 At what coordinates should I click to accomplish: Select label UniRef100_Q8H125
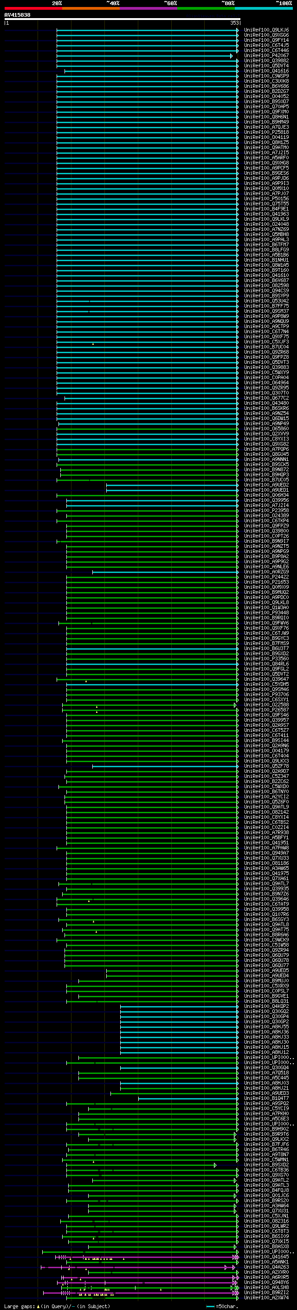pyautogui.click(x=266, y=142)
